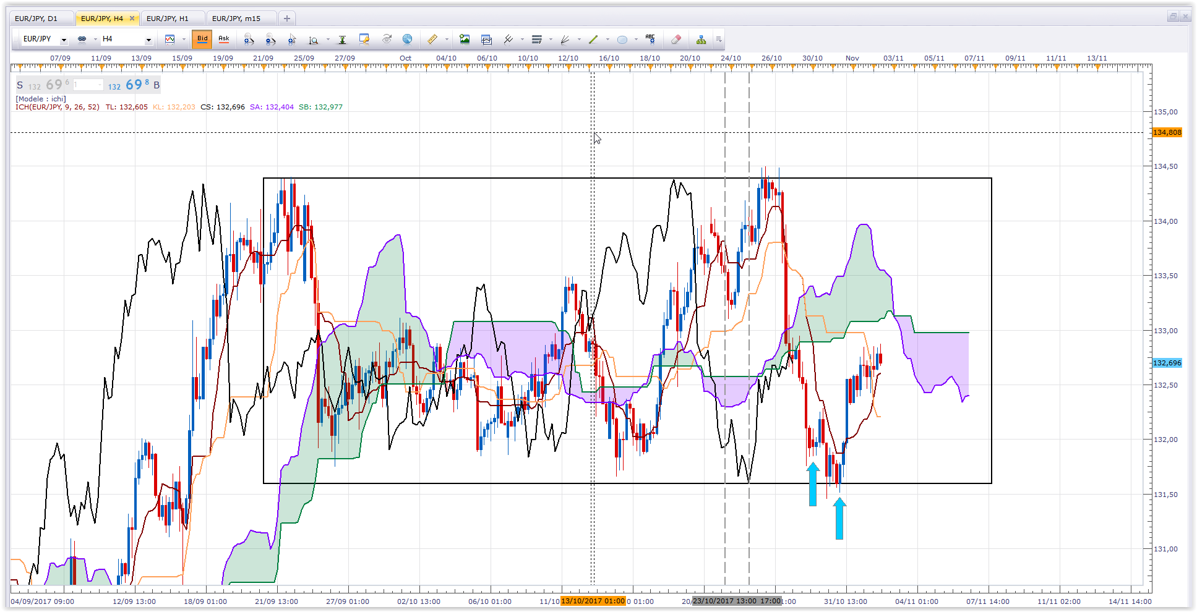Viewport: 1197px width, 612px height.
Task: Click the orange 134,808 price label
Action: tap(1167, 132)
